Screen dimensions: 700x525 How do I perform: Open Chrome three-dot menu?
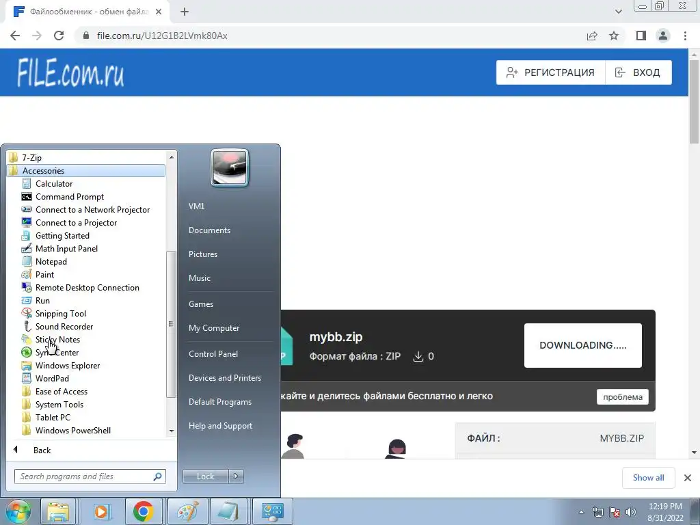pos(685,36)
